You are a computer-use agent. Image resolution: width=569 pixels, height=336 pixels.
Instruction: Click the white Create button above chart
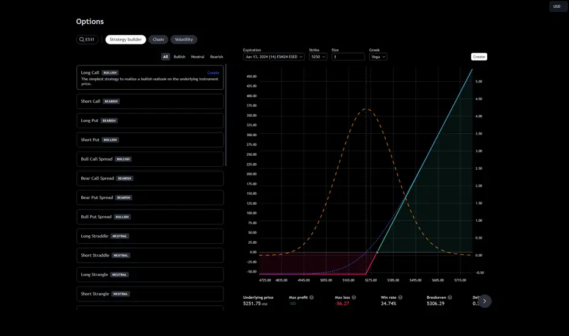pos(479,57)
